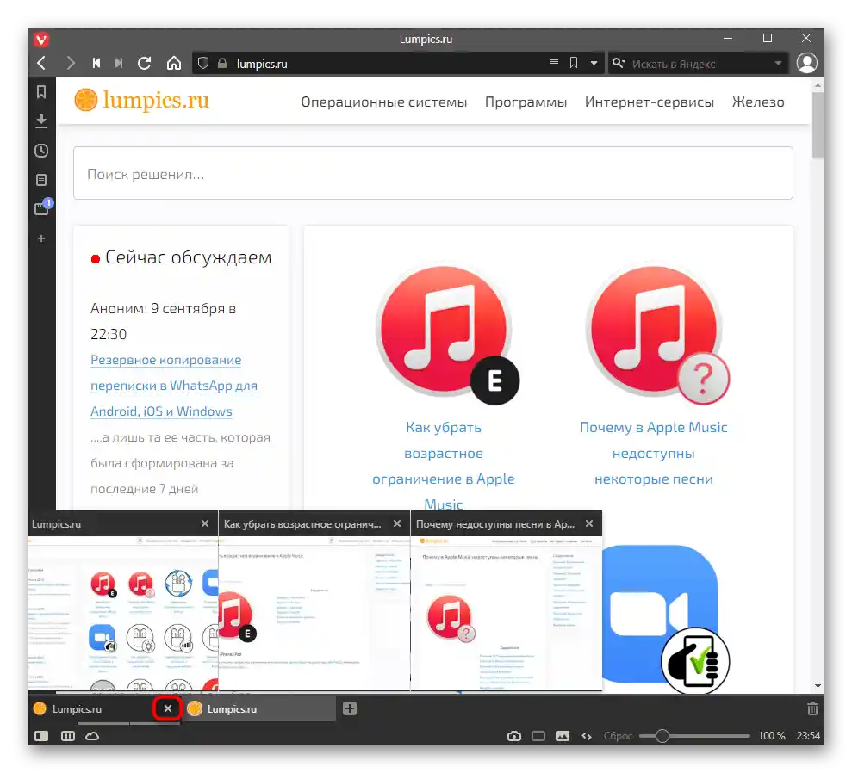Toggle image loading in status bar
This screenshot has width=852, height=773.
coord(563,736)
